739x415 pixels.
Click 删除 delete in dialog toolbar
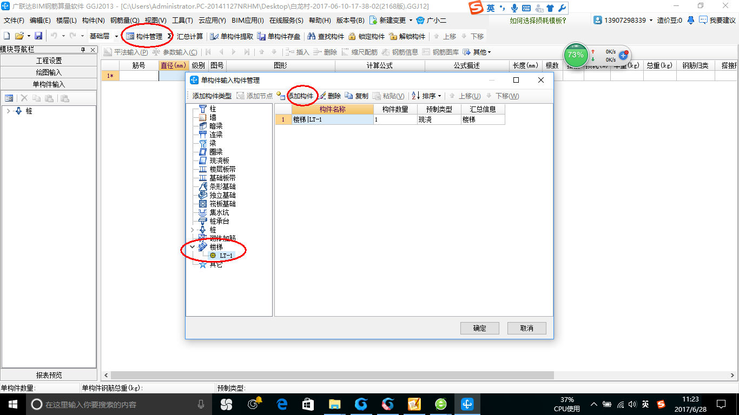click(x=330, y=96)
